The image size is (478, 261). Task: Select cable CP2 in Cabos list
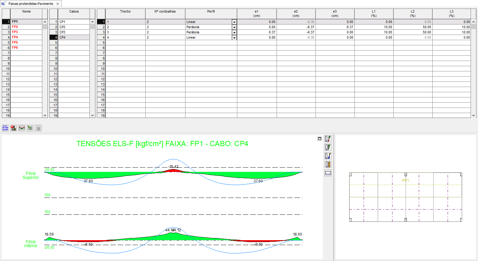74,27
